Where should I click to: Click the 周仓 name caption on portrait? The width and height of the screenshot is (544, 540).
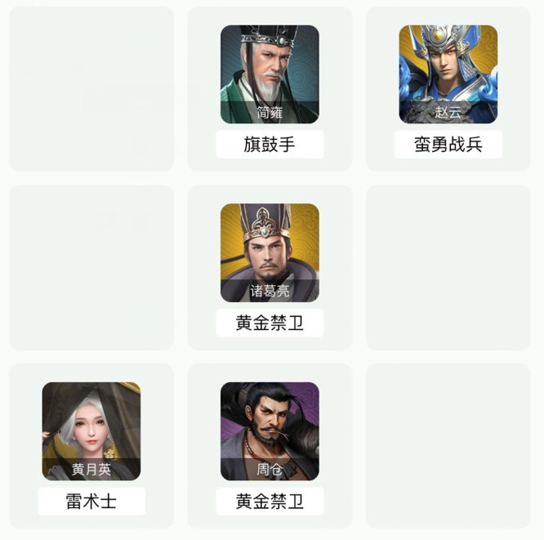(x=270, y=470)
